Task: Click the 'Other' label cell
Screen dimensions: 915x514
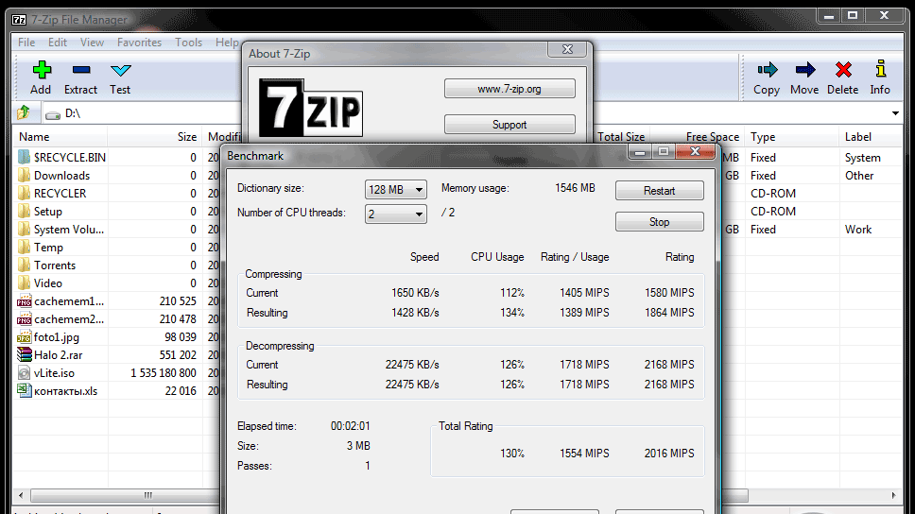Action: point(859,176)
